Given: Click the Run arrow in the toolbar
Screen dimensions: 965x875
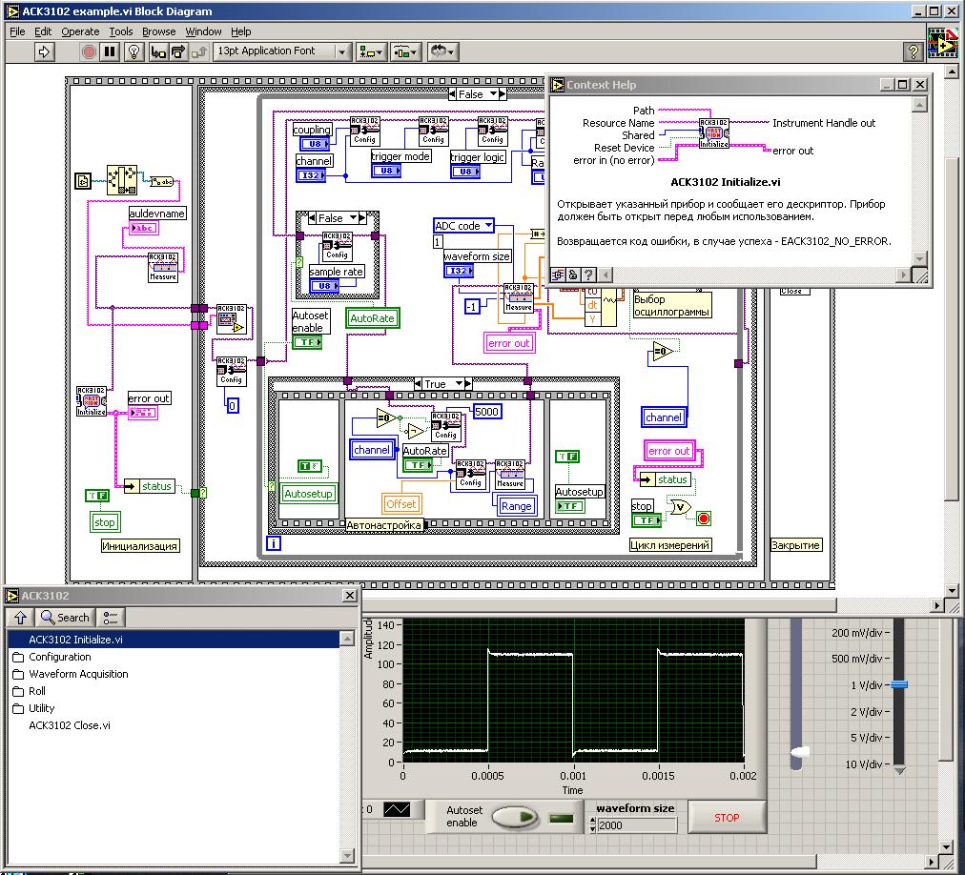Looking at the screenshot, I should tap(44, 51).
